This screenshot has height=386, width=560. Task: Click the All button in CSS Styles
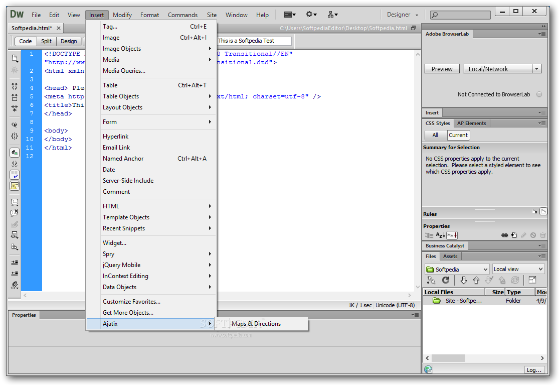click(435, 135)
